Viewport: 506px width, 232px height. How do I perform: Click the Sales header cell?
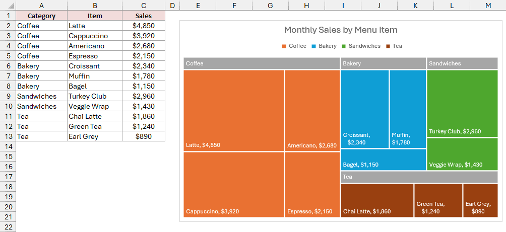tap(144, 16)
